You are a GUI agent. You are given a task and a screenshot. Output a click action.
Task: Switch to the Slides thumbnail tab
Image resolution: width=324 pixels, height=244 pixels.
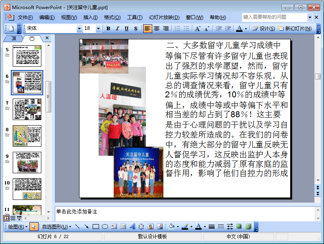(x=32, y=39)
